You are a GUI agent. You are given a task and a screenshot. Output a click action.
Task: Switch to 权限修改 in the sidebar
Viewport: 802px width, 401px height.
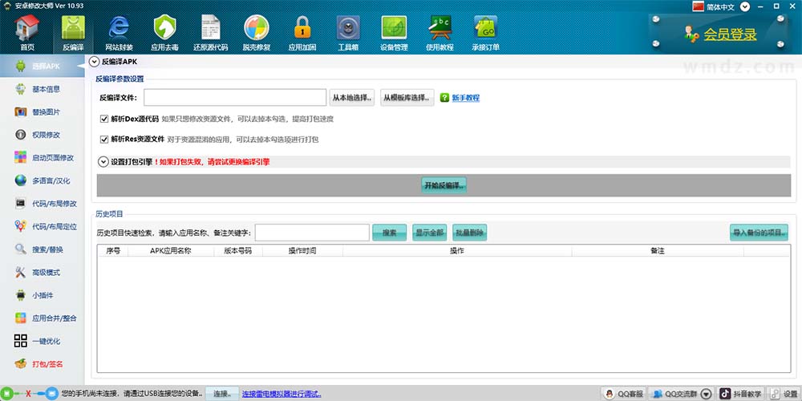[x=46, y=135]
